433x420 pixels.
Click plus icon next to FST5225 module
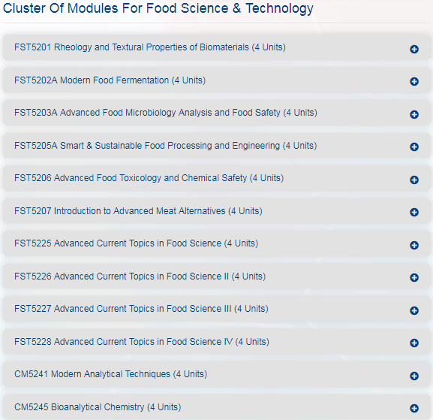(414, 245)
